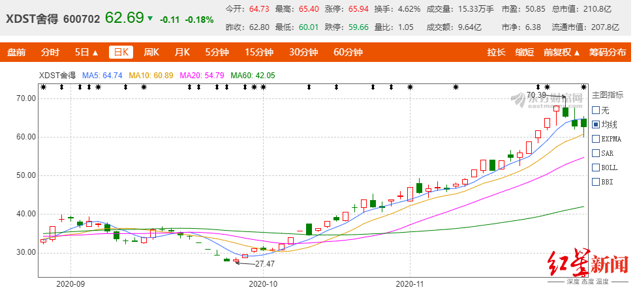
Task: Click the 跌停 value 59.66
Action: tap(359, 27)
